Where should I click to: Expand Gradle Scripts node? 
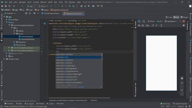pos(4,59)
